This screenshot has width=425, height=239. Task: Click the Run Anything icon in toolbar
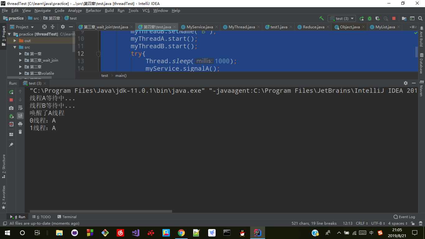tap(412, 18)
